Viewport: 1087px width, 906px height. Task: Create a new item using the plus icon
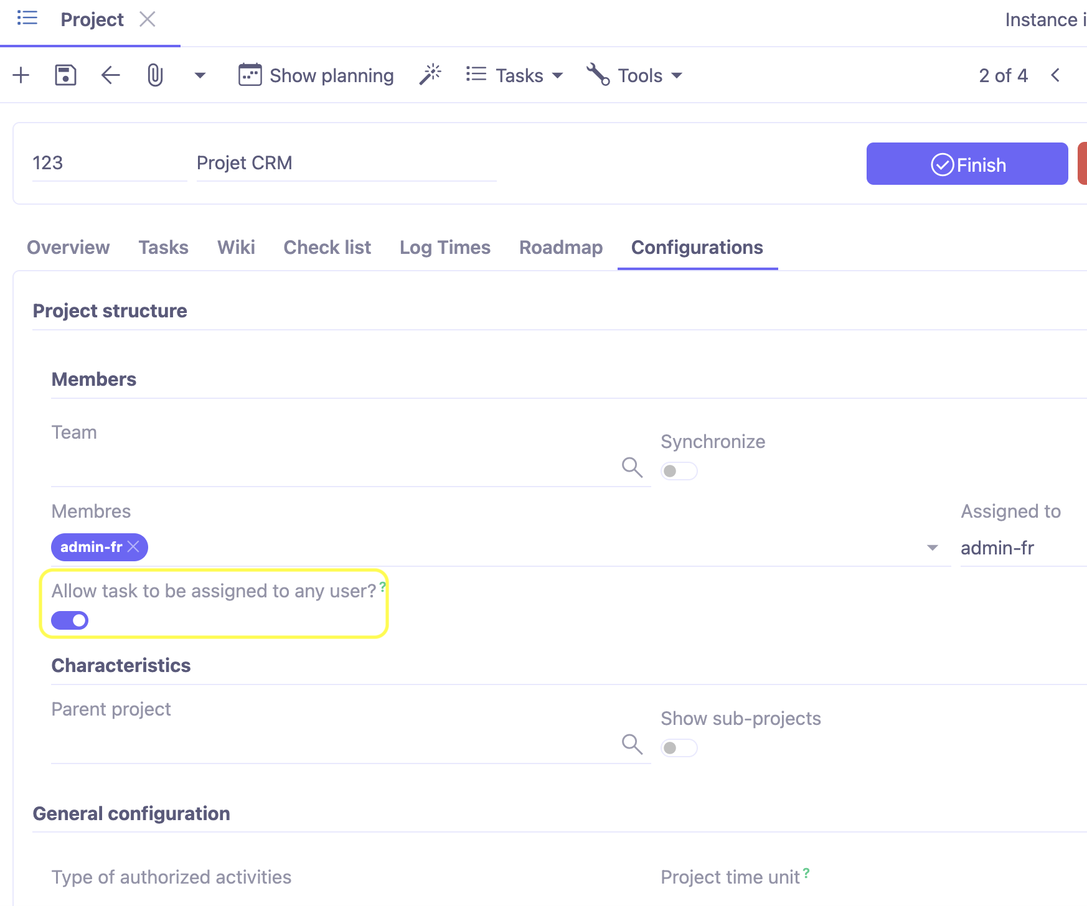click(21, 75)
